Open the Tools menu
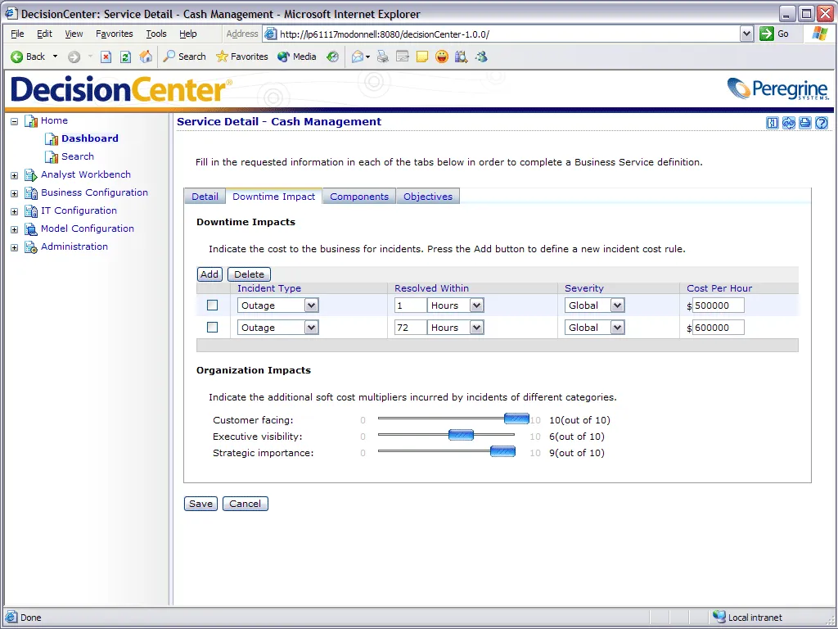This screenshot has width=838, height=629. (x=156, y=34)
